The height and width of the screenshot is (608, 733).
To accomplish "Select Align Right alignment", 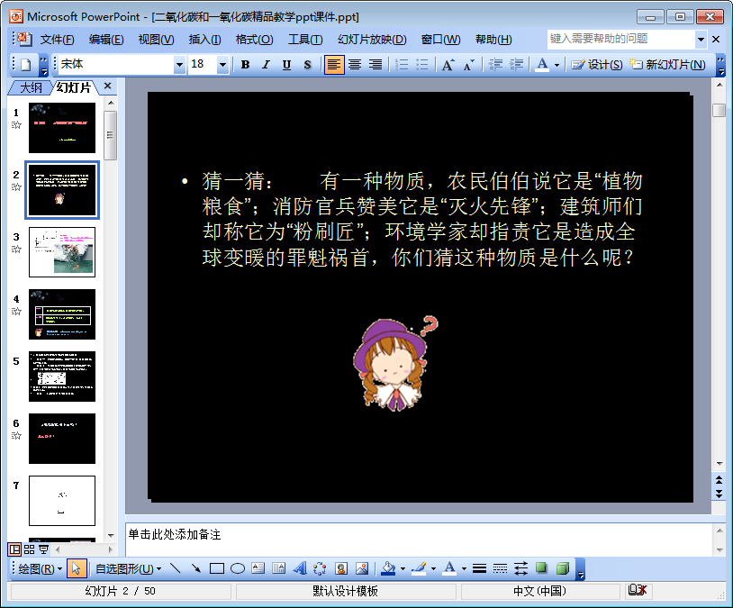I will click(x=376, y=65).
